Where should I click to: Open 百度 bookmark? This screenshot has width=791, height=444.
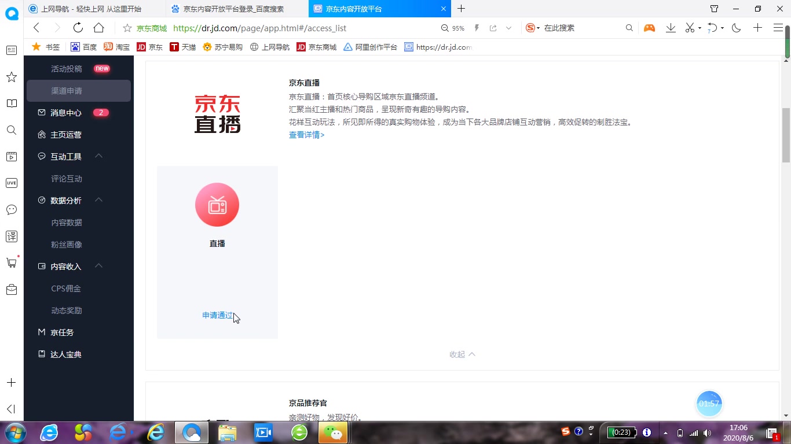pyautogui.click(x=83, y=47)
